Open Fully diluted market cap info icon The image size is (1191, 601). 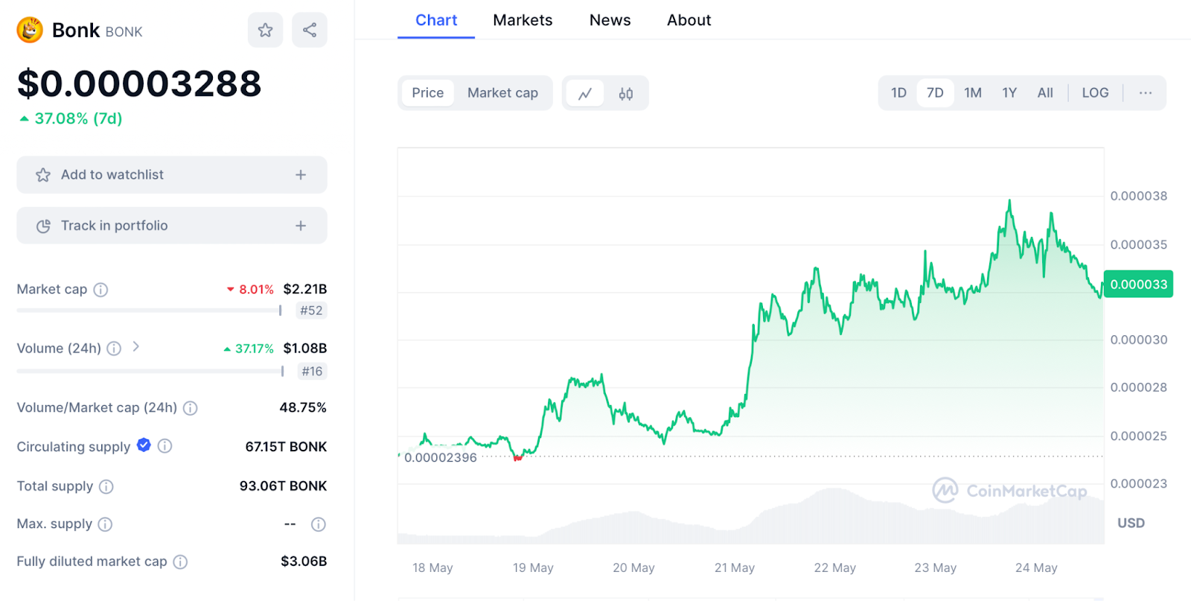[x=180, y=562]
